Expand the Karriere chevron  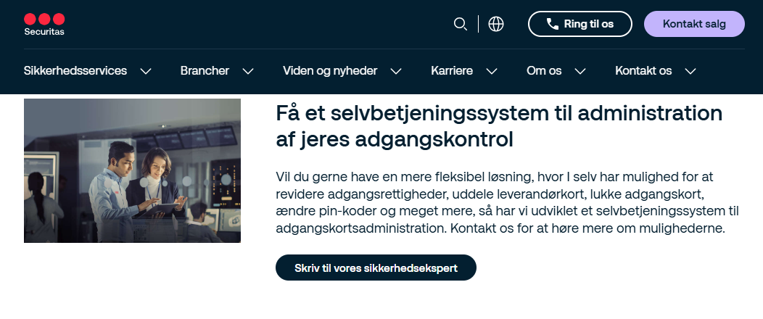tap(492, 71)
